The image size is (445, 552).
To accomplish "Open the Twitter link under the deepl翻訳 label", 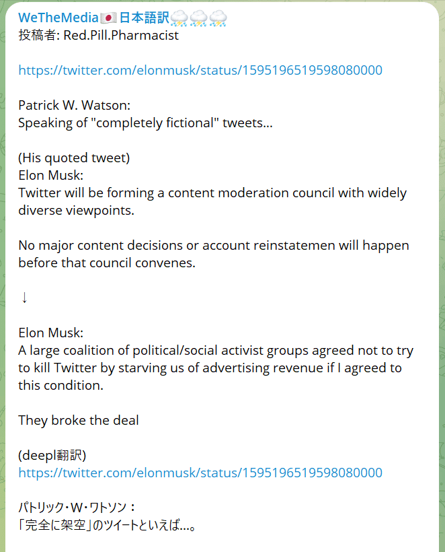I will point(200,473).
